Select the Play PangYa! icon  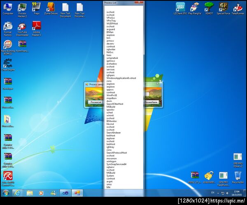(195, 9)
